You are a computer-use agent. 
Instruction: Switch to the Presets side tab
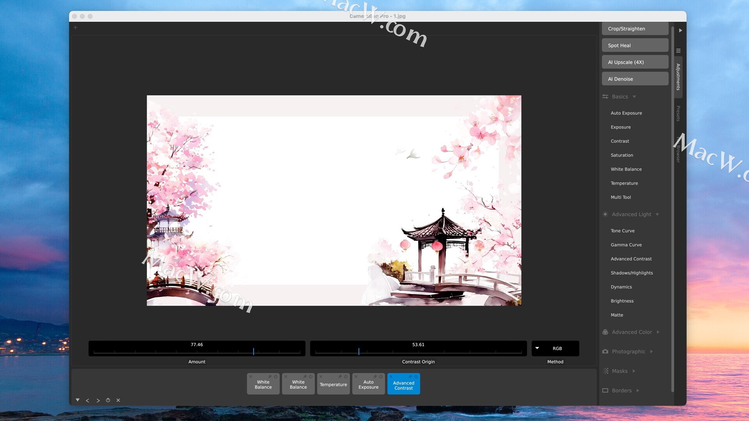click(x=678, y=113)
